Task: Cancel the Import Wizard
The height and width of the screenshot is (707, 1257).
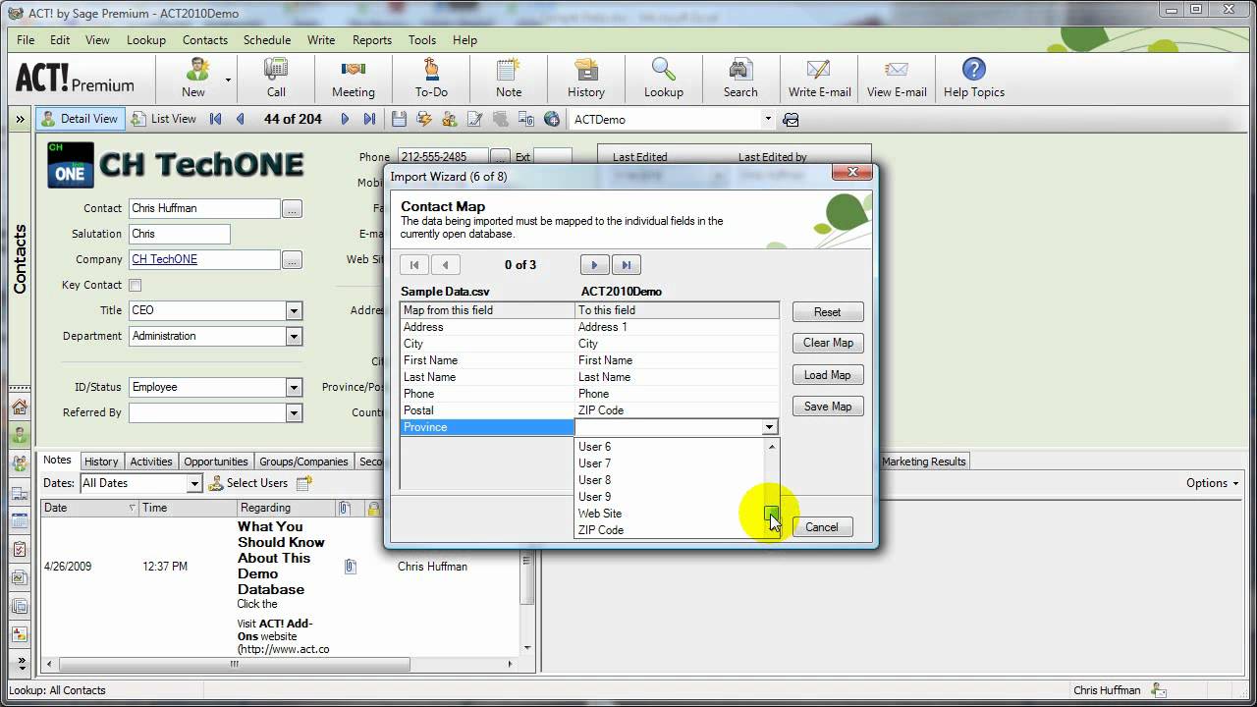Action: click(x=822, y=527)
